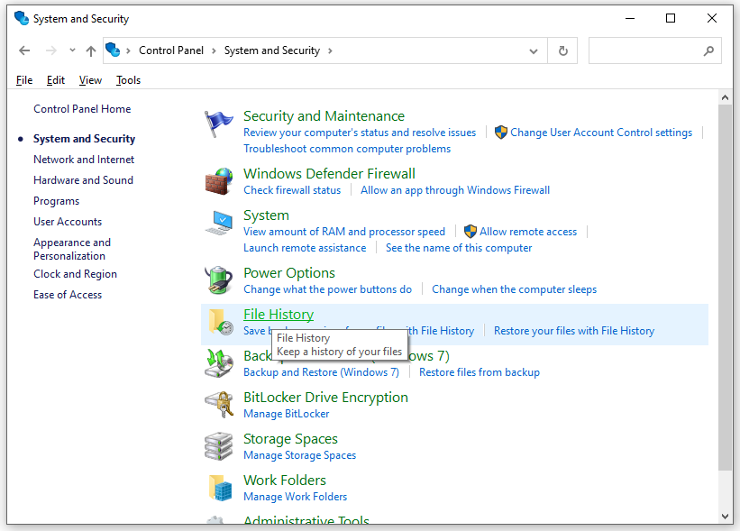This screenshot has height=531, width=740.
Task: Follow the Check firewall status link
Action: pyautogui.click(x=292, y=190)
